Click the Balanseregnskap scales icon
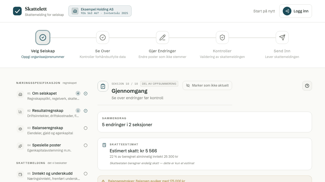This screenshot has width=325, height=182. (x=20, y=129)
